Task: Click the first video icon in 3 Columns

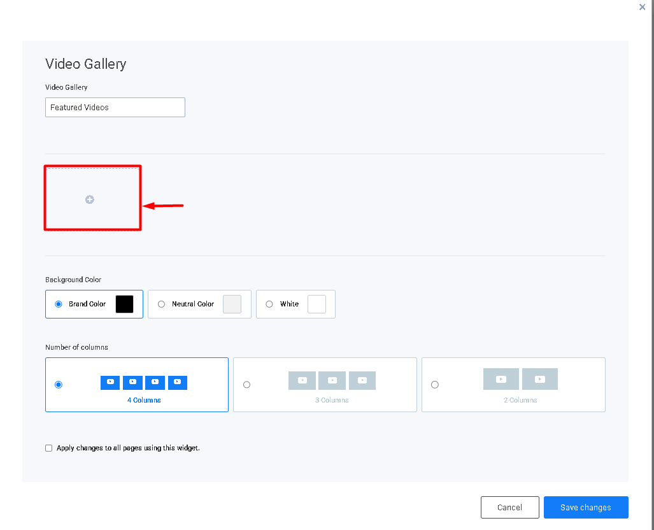Action: [302, 380]
